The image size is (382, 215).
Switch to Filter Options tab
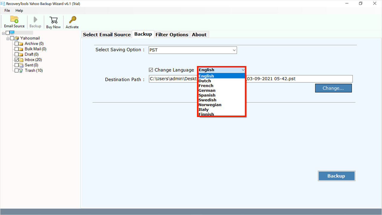click(172, 35)
